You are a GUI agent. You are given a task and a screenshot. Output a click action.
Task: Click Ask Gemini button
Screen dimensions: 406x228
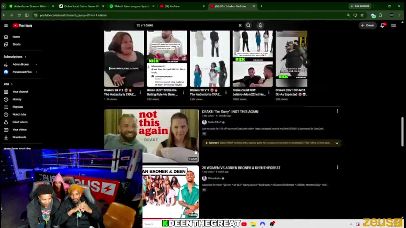click(360, 6)
